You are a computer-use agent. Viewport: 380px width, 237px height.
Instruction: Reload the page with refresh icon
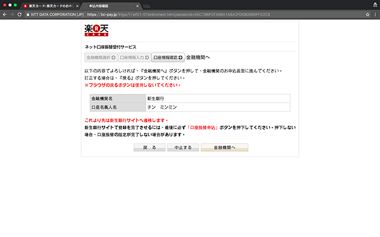(x=20, y=15)
